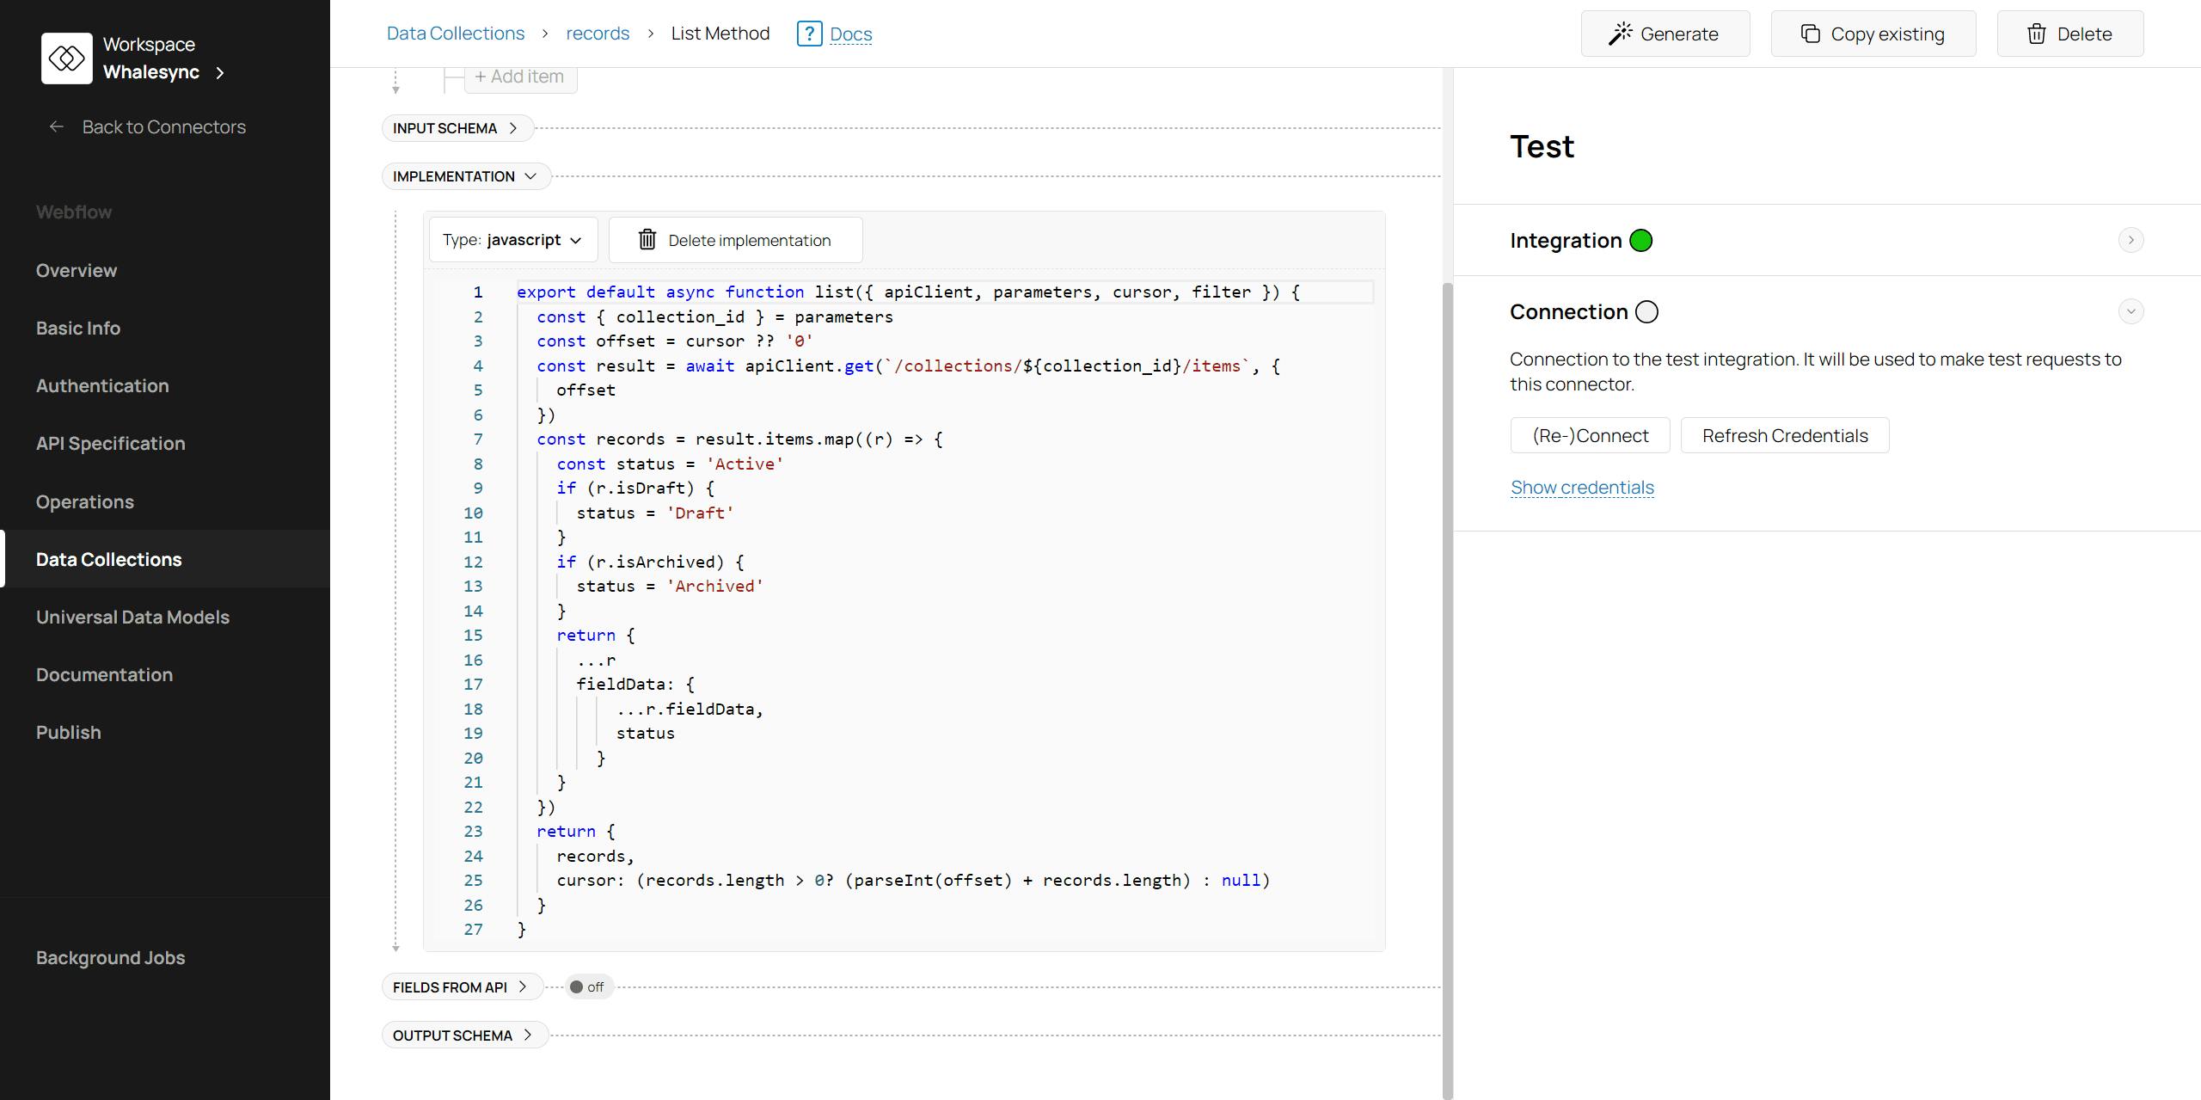This screenshot has height=1100, width=2201.
Task: Click the Copy existing duplicate icon
Action: click(1810, 34)
